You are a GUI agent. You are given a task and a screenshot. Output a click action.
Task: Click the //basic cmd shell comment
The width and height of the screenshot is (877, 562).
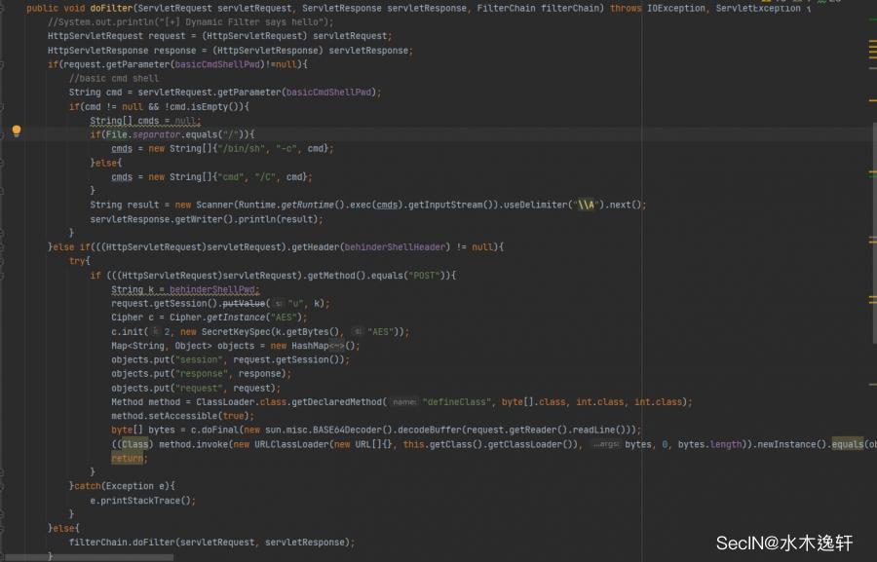[114, 78]
